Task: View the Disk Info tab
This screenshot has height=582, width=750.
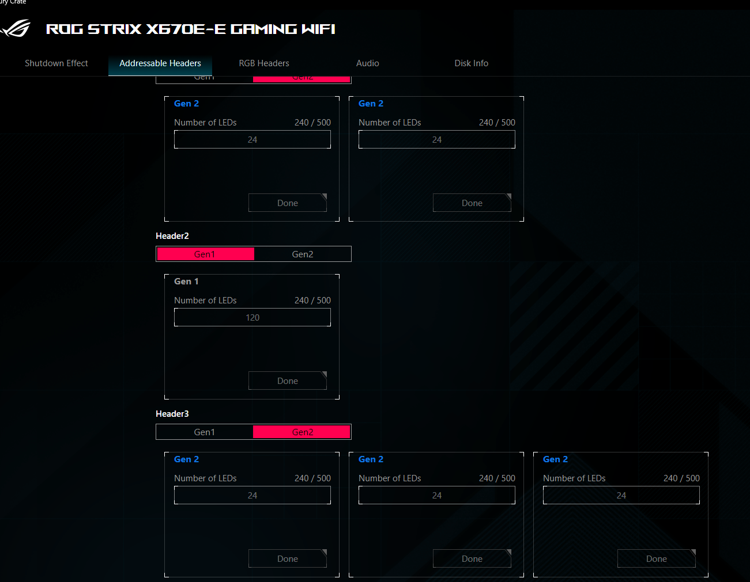Action: (x=471, y=63)
